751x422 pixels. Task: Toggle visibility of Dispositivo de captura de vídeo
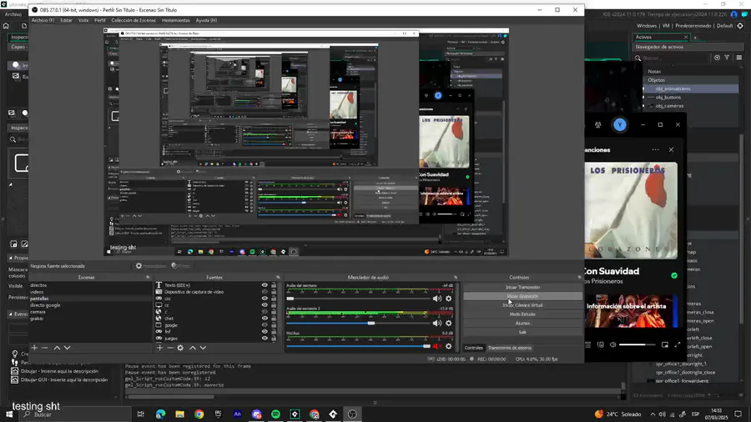click(x=265, y=292)
